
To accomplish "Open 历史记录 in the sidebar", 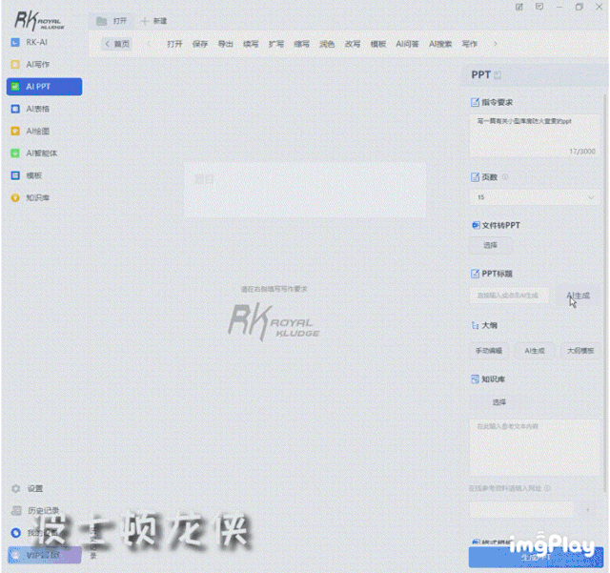I will tap(36, 510).
